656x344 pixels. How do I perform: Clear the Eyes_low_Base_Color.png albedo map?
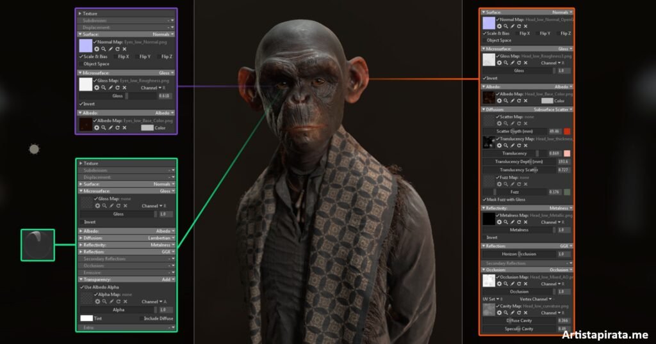tap(124, 128)
